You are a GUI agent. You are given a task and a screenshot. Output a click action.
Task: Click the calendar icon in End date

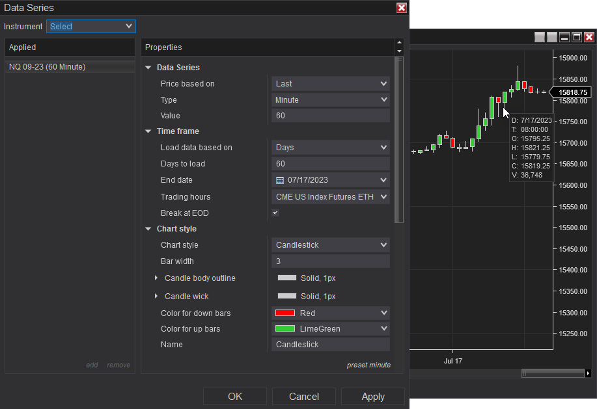click(280, 180)
